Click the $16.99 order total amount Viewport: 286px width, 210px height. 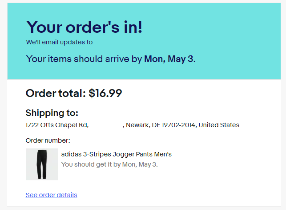(105, 93)
